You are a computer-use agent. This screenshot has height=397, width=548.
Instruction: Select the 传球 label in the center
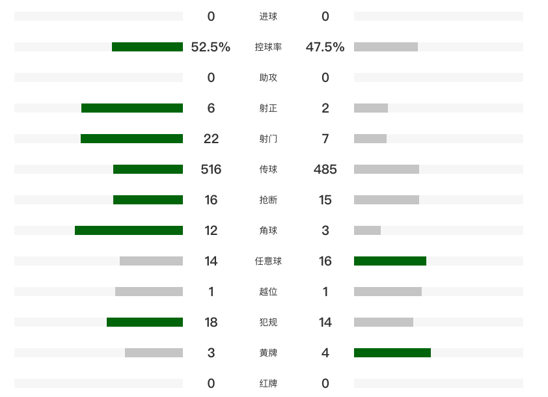click(268, 169)
